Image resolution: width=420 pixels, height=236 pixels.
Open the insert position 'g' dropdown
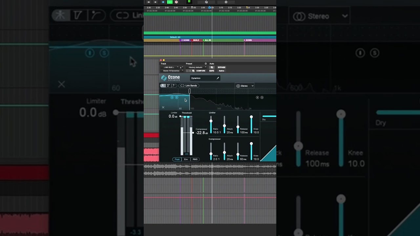pyautogui.click(x=181, y=67)
